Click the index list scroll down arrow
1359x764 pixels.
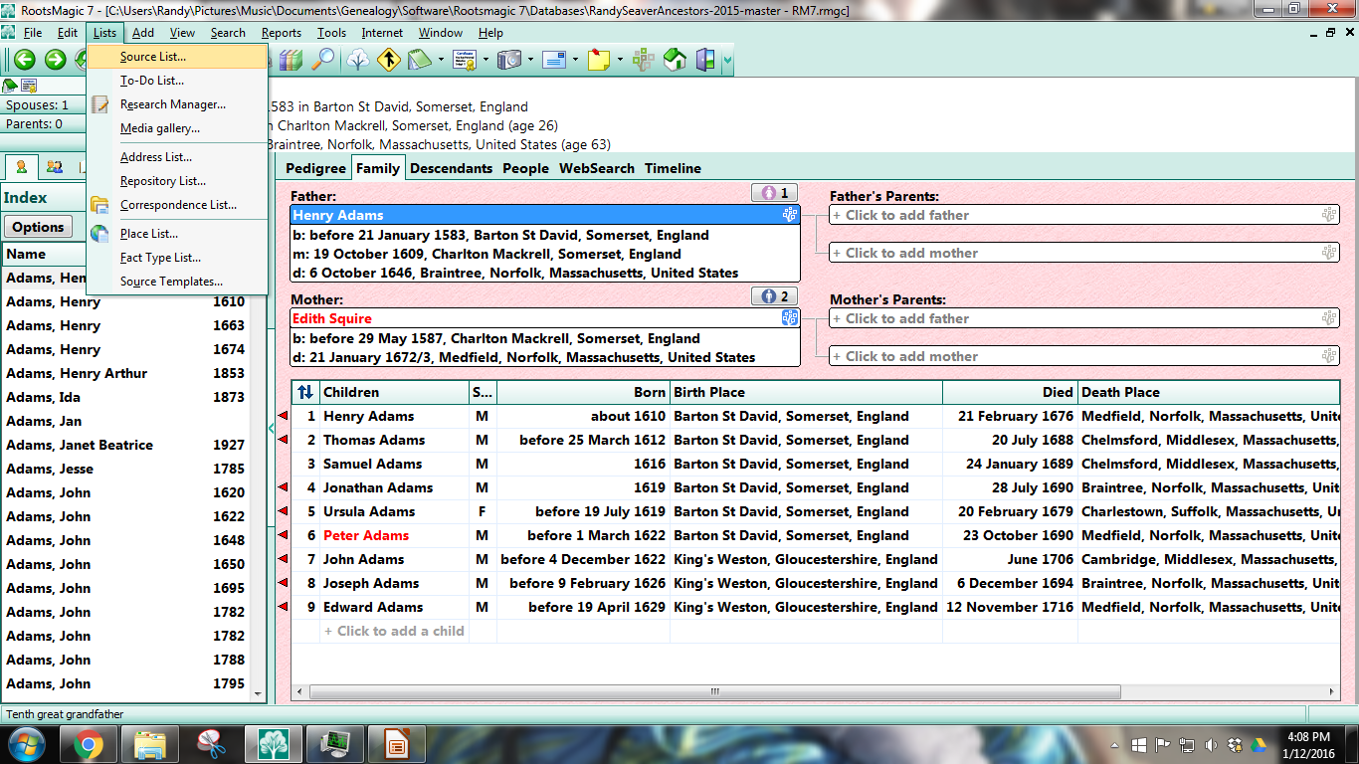(259, 693)
